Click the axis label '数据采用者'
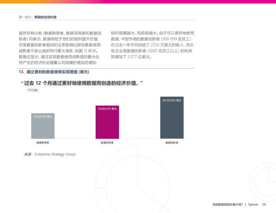This screenshot has width=276, height=213. click(107, 143)
